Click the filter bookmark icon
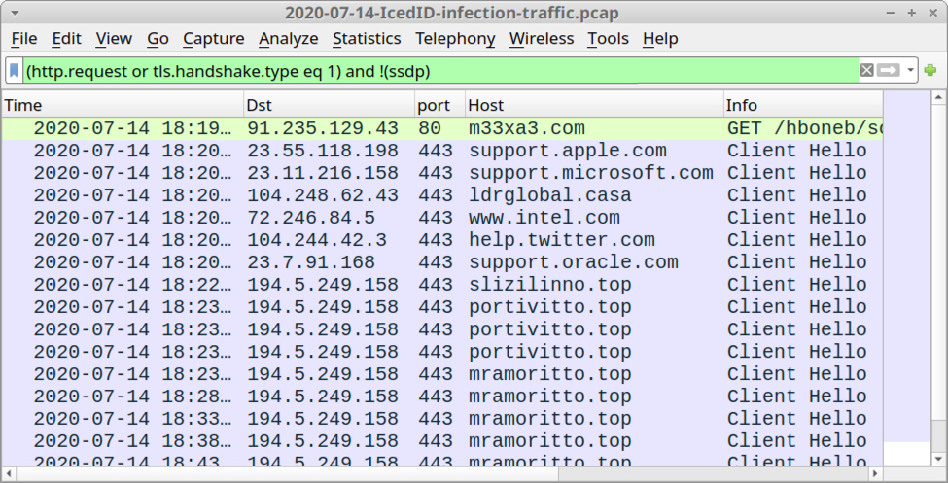This screenshot has height=483, width=948. point(14,71)
